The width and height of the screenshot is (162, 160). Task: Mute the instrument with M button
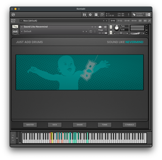click(111, 32)
